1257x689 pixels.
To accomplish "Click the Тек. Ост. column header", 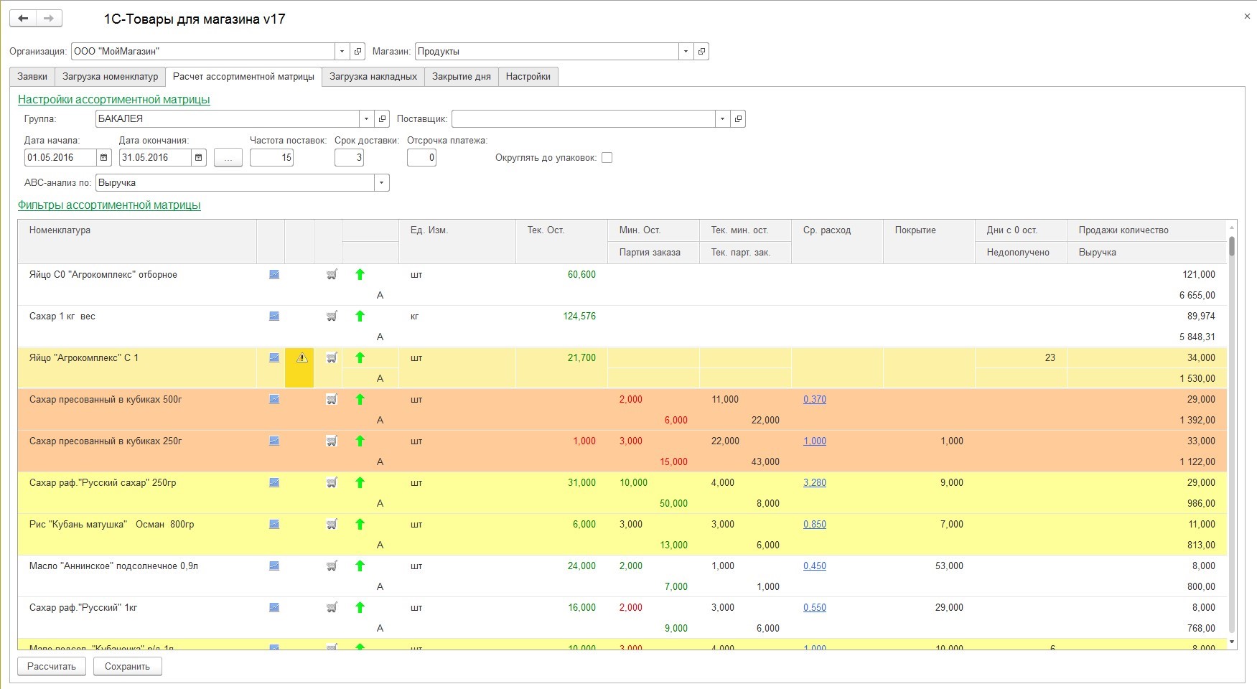I will [x=561, y=241].
